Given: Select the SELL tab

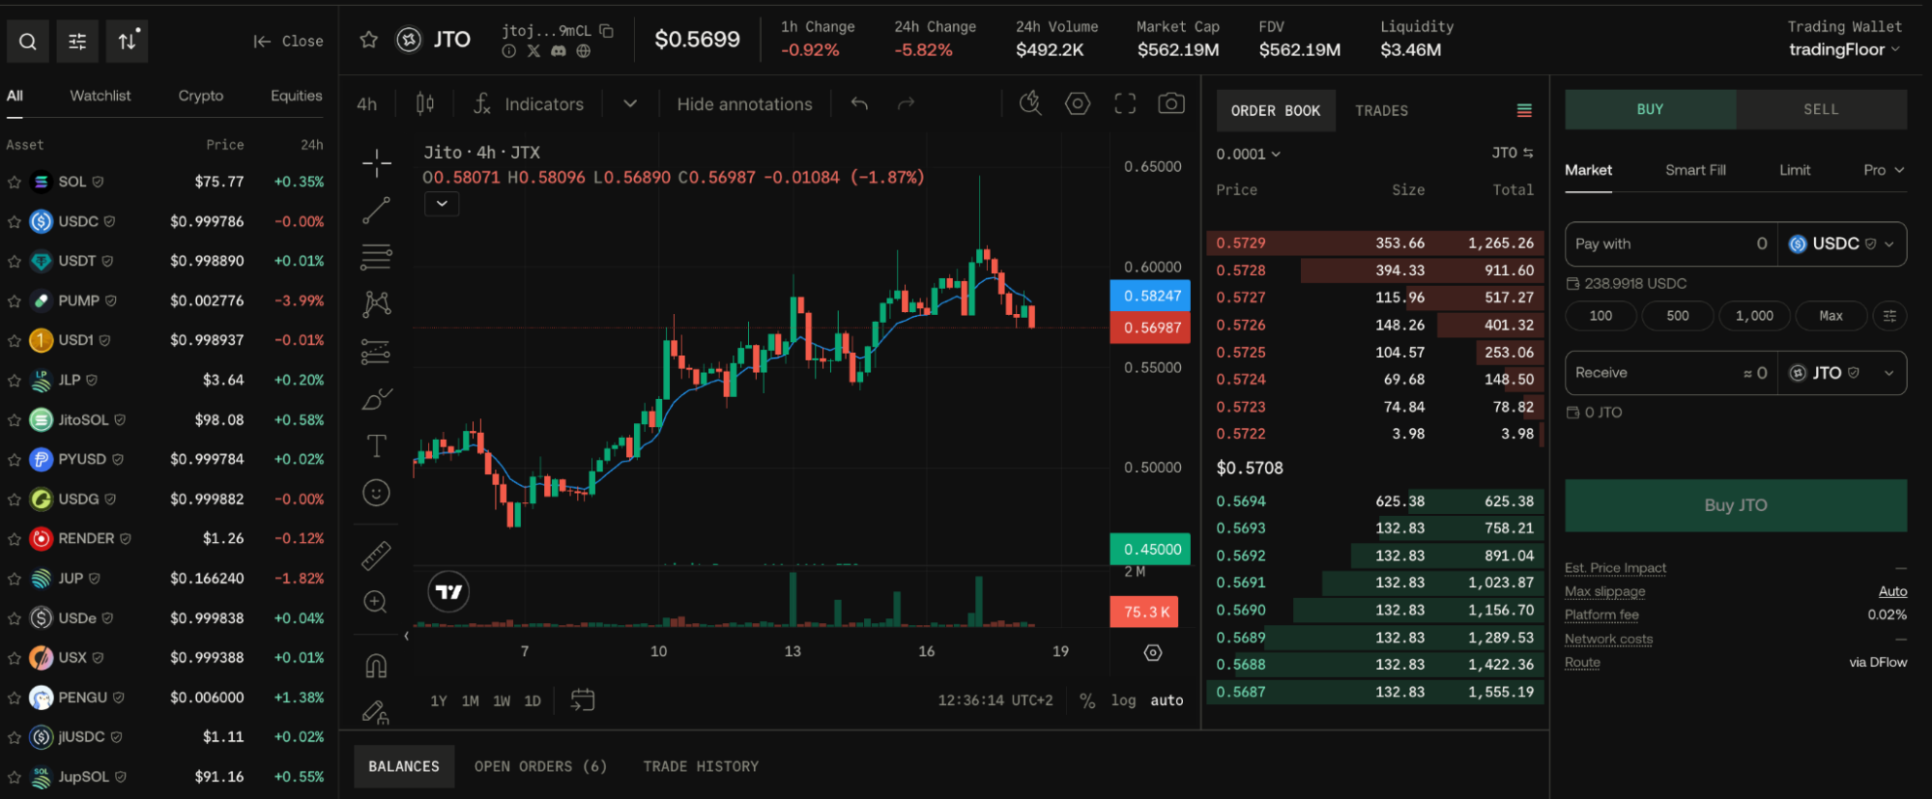Looking at the screenshot, I should coord(1822,109).
